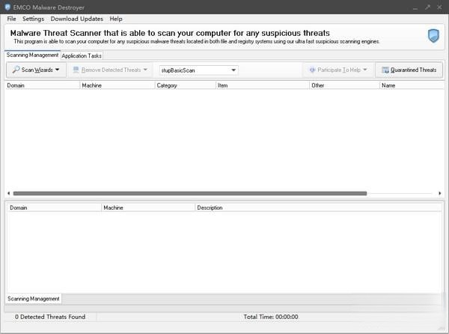The image size is (449, 334).
Task: Click the Participate To Help button
Action: (338, 70)
